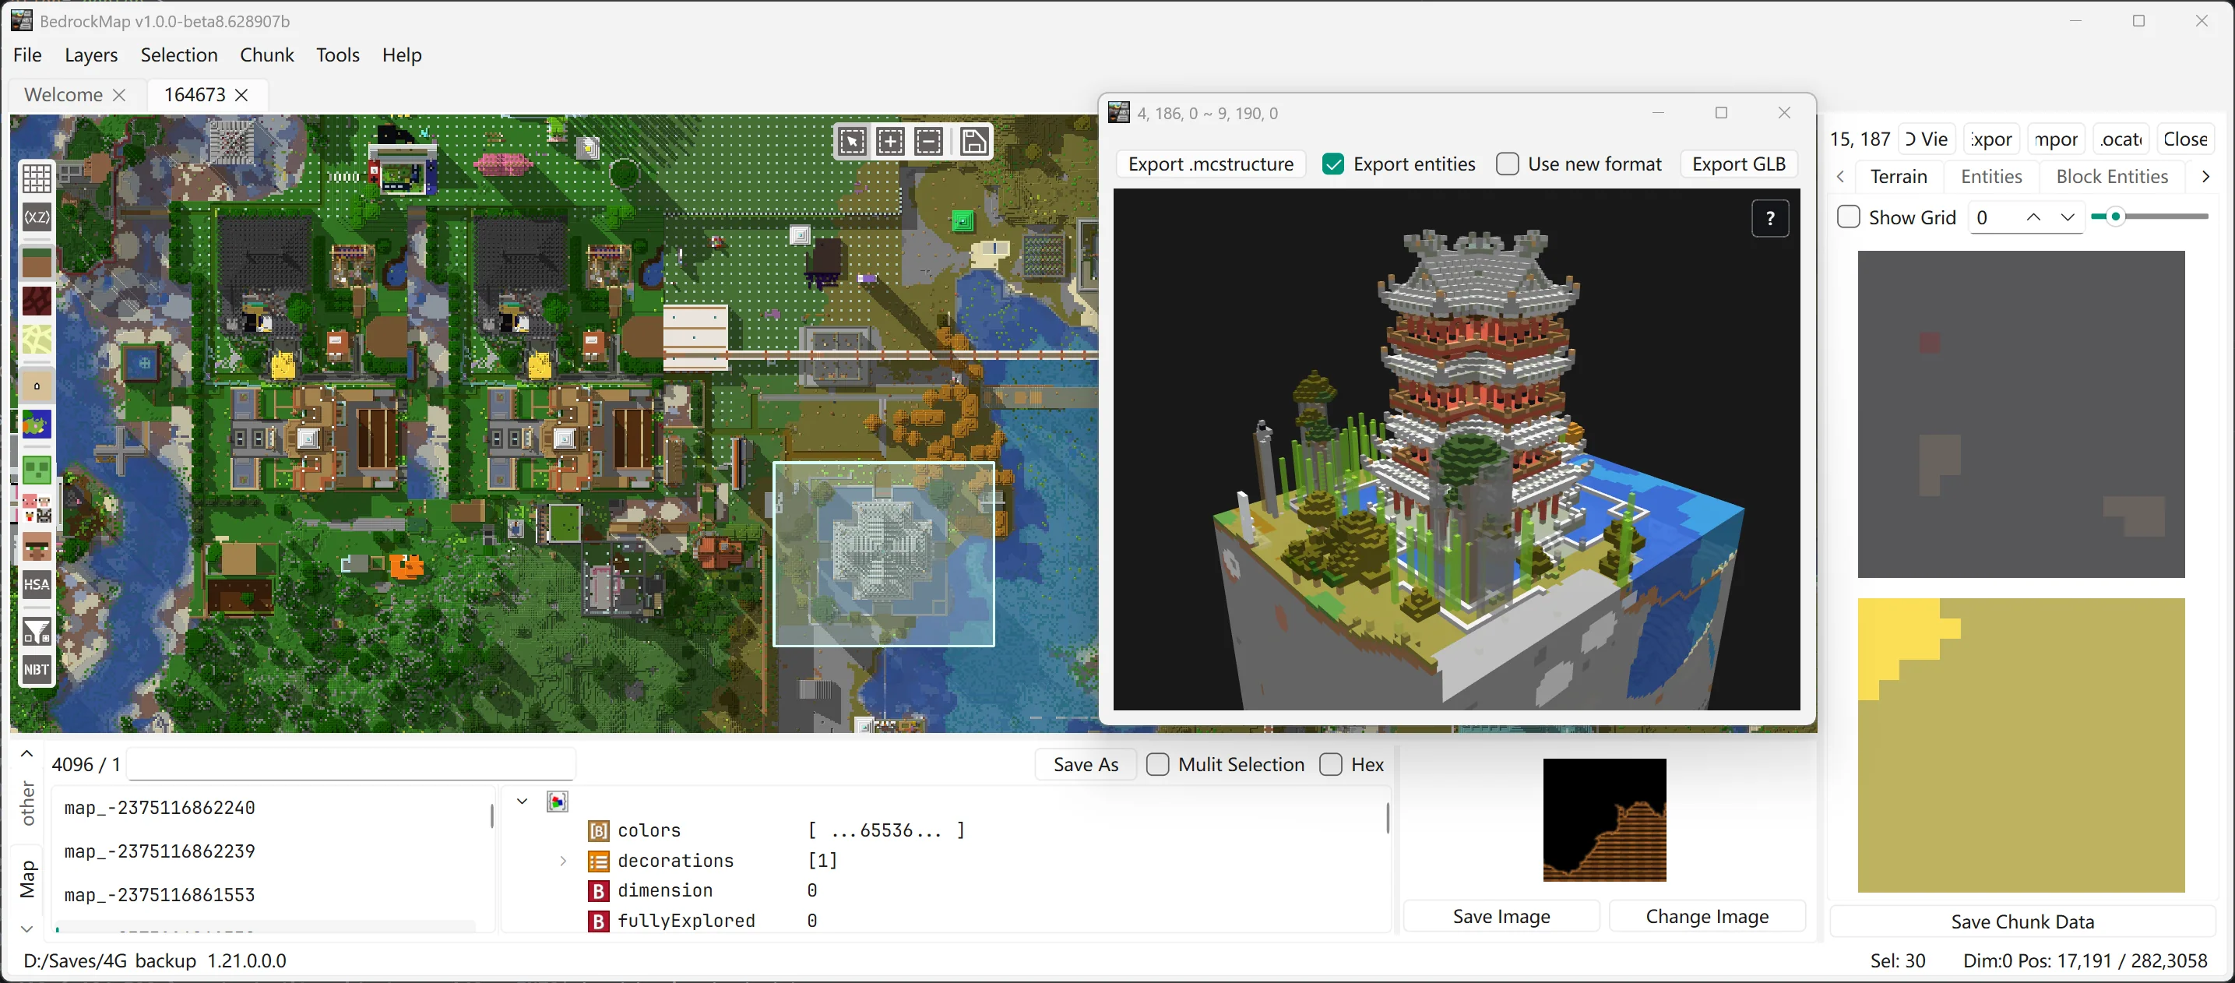Enable the Use new format checkbox
The image size is (2235, 983).
click(1508, 164)
